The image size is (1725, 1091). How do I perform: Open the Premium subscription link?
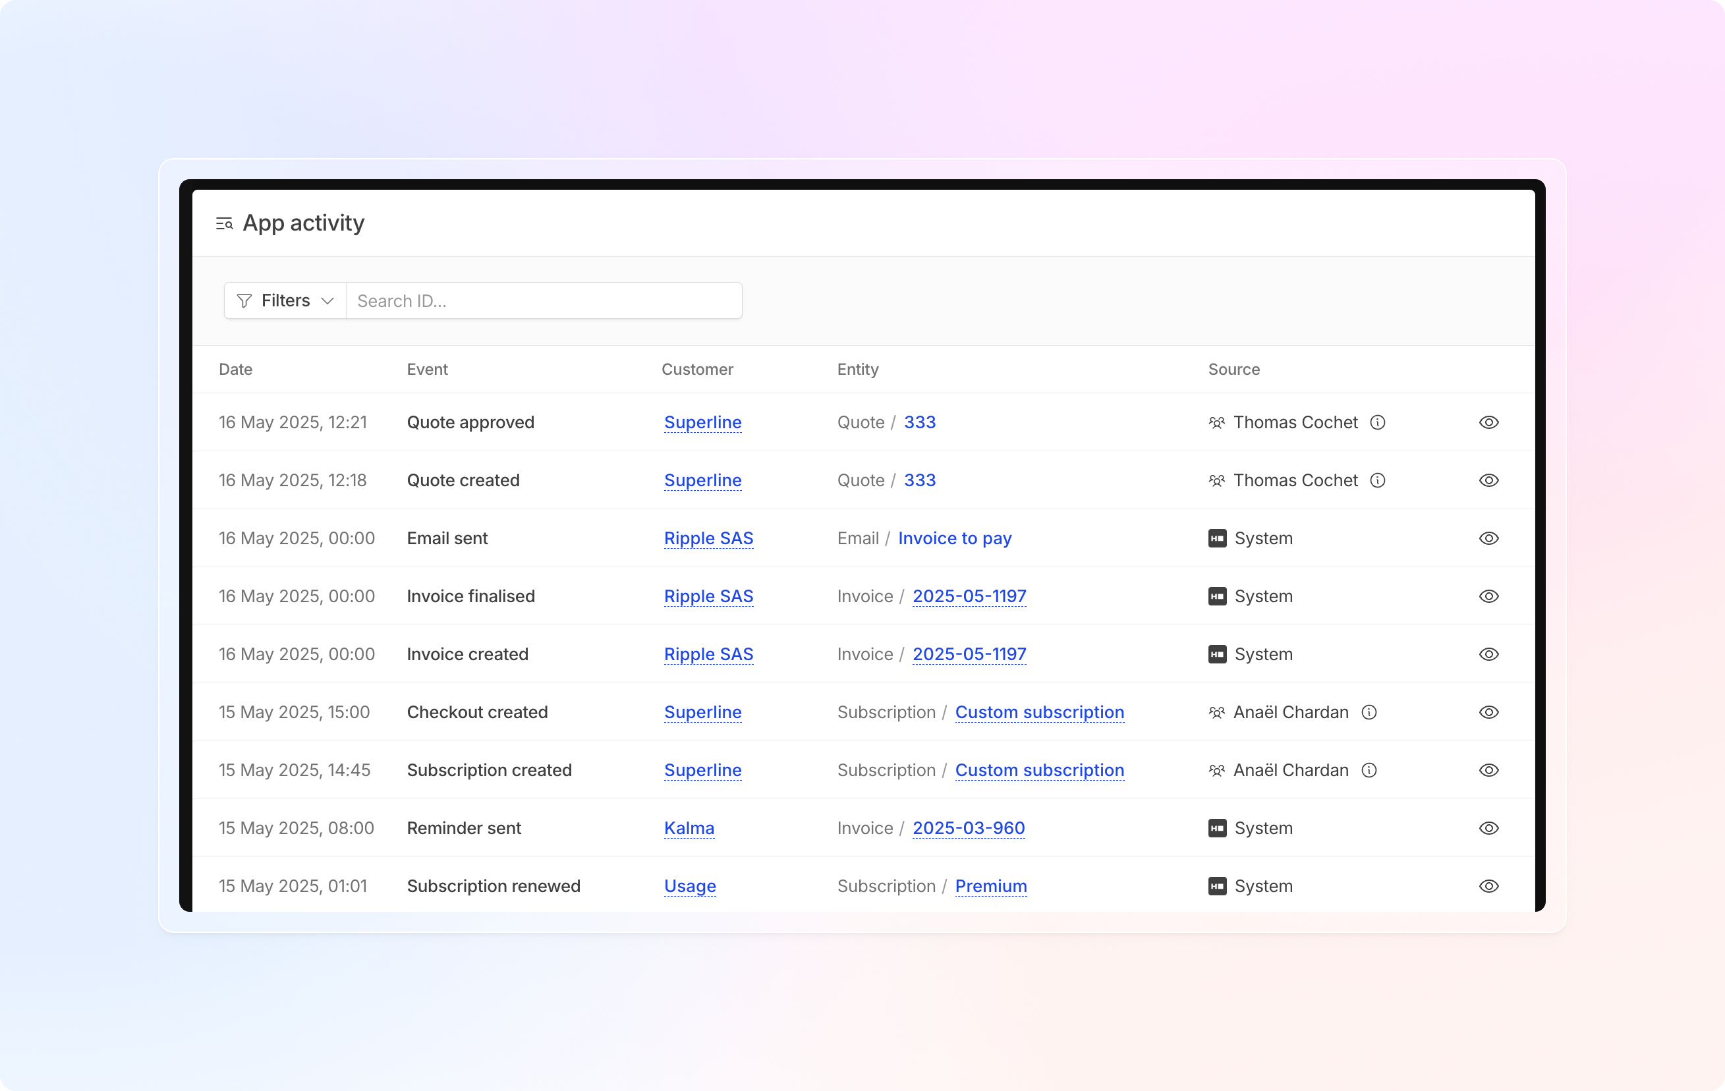991,887
